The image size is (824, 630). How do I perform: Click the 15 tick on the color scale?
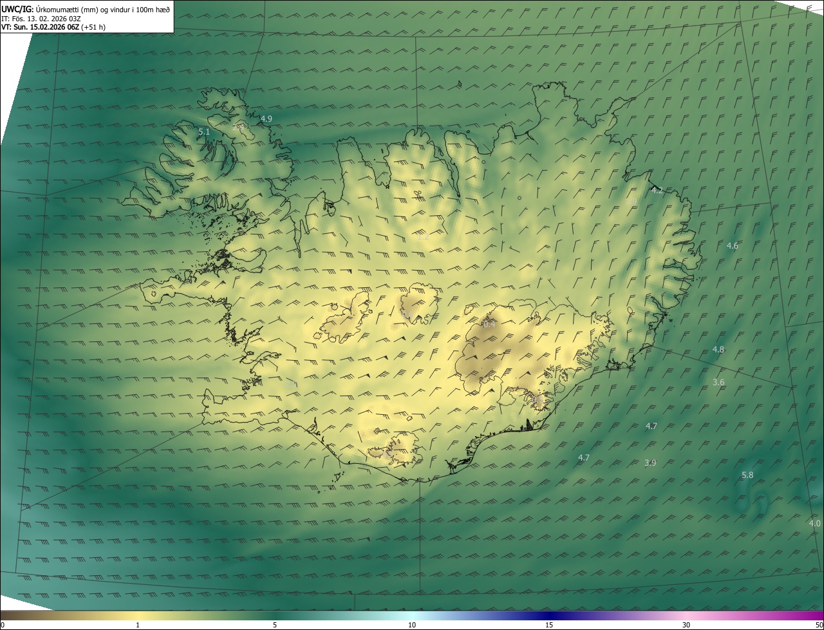(549, 625)
